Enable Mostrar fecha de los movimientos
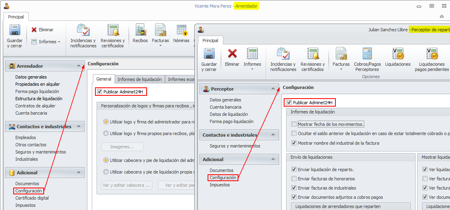The width and height of the screenshot is (450, 210). [294, 124]
